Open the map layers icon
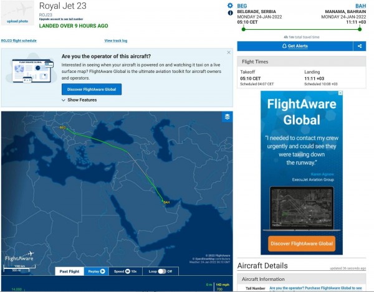Screen dimensions: 374x292 [228, 116]
